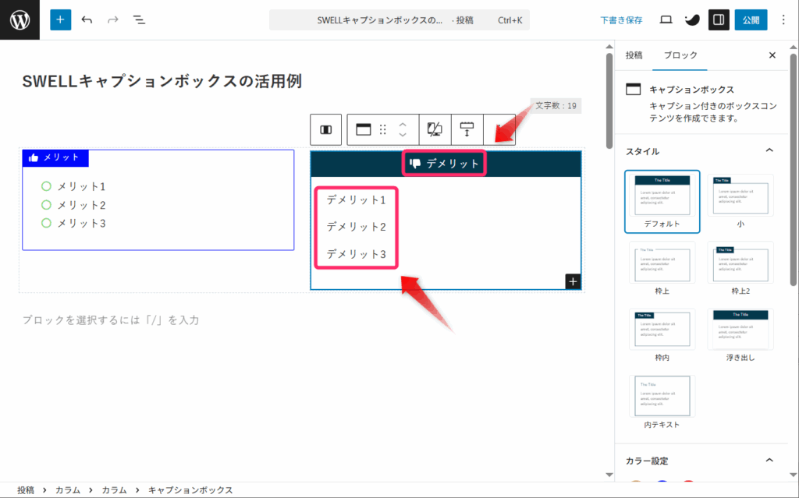Close the settings sidebar with X
The image size is (799, 498).
click(772, 55)
